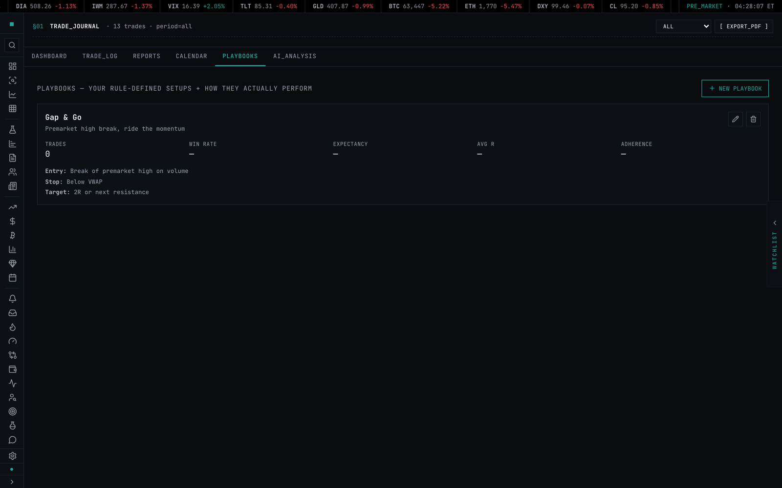Open the trending-up arrow icon
This screenshot has height=488, width=782.
click(x=12, y=207)
